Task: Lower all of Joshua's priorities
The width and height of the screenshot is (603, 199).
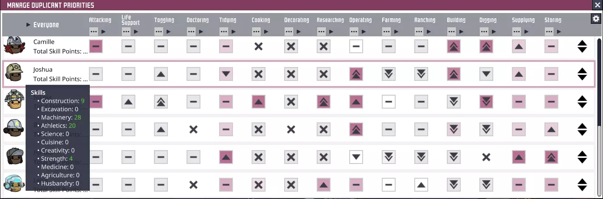Action: (582, 77)
